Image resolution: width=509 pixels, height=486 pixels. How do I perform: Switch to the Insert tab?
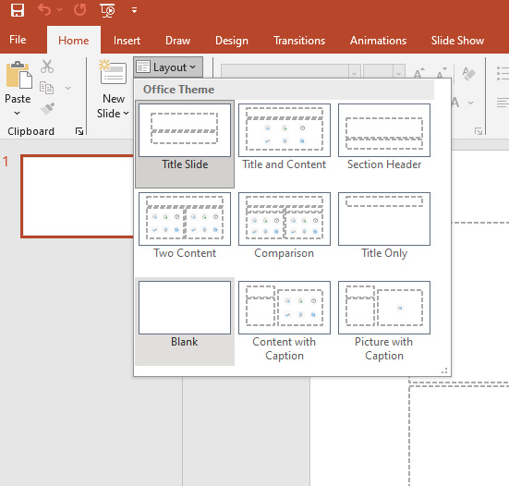click(127, 41)
